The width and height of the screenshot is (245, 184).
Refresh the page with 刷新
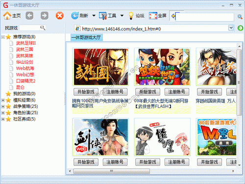point(80,16)
